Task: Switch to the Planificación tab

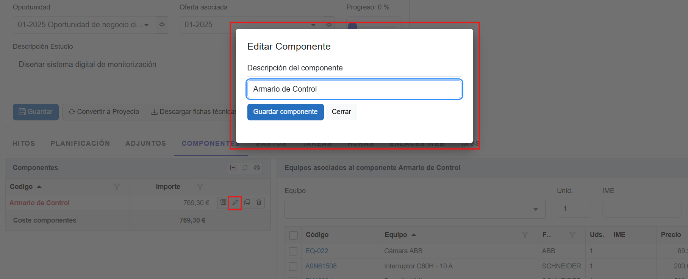Action: coord(80,143)
